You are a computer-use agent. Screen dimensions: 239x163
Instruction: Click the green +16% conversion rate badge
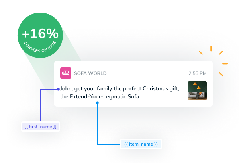click(40, 35)
